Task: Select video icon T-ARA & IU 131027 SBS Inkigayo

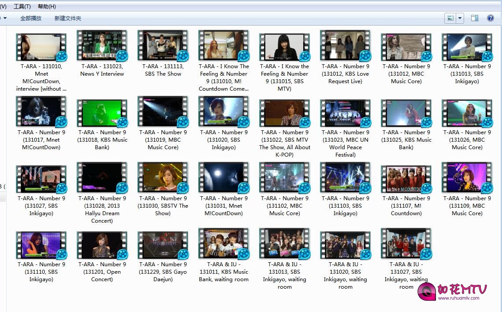Action: coord(406,244)
